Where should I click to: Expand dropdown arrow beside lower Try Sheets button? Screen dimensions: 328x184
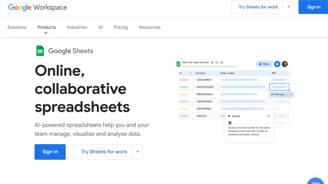[x=138, y=152]
